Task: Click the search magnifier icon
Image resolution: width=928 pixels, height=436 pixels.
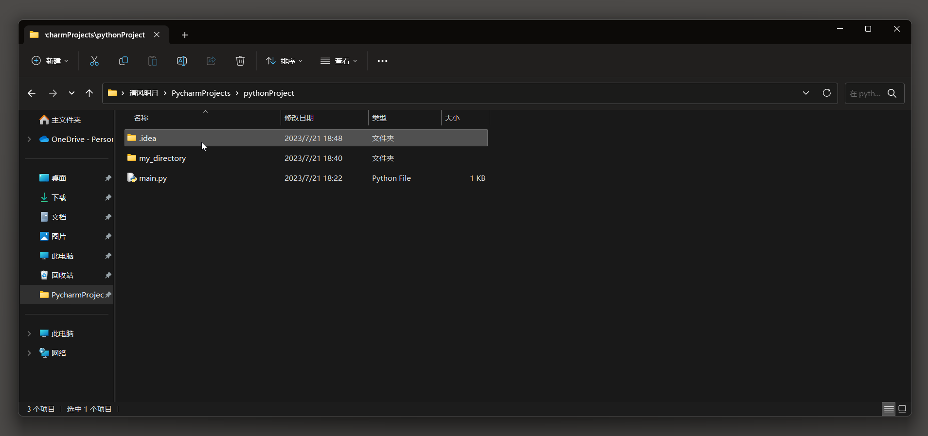Action: pyautogui.click(x=892, y=93)
